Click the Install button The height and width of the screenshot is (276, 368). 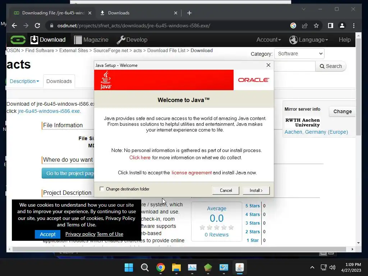pos(256,190)
